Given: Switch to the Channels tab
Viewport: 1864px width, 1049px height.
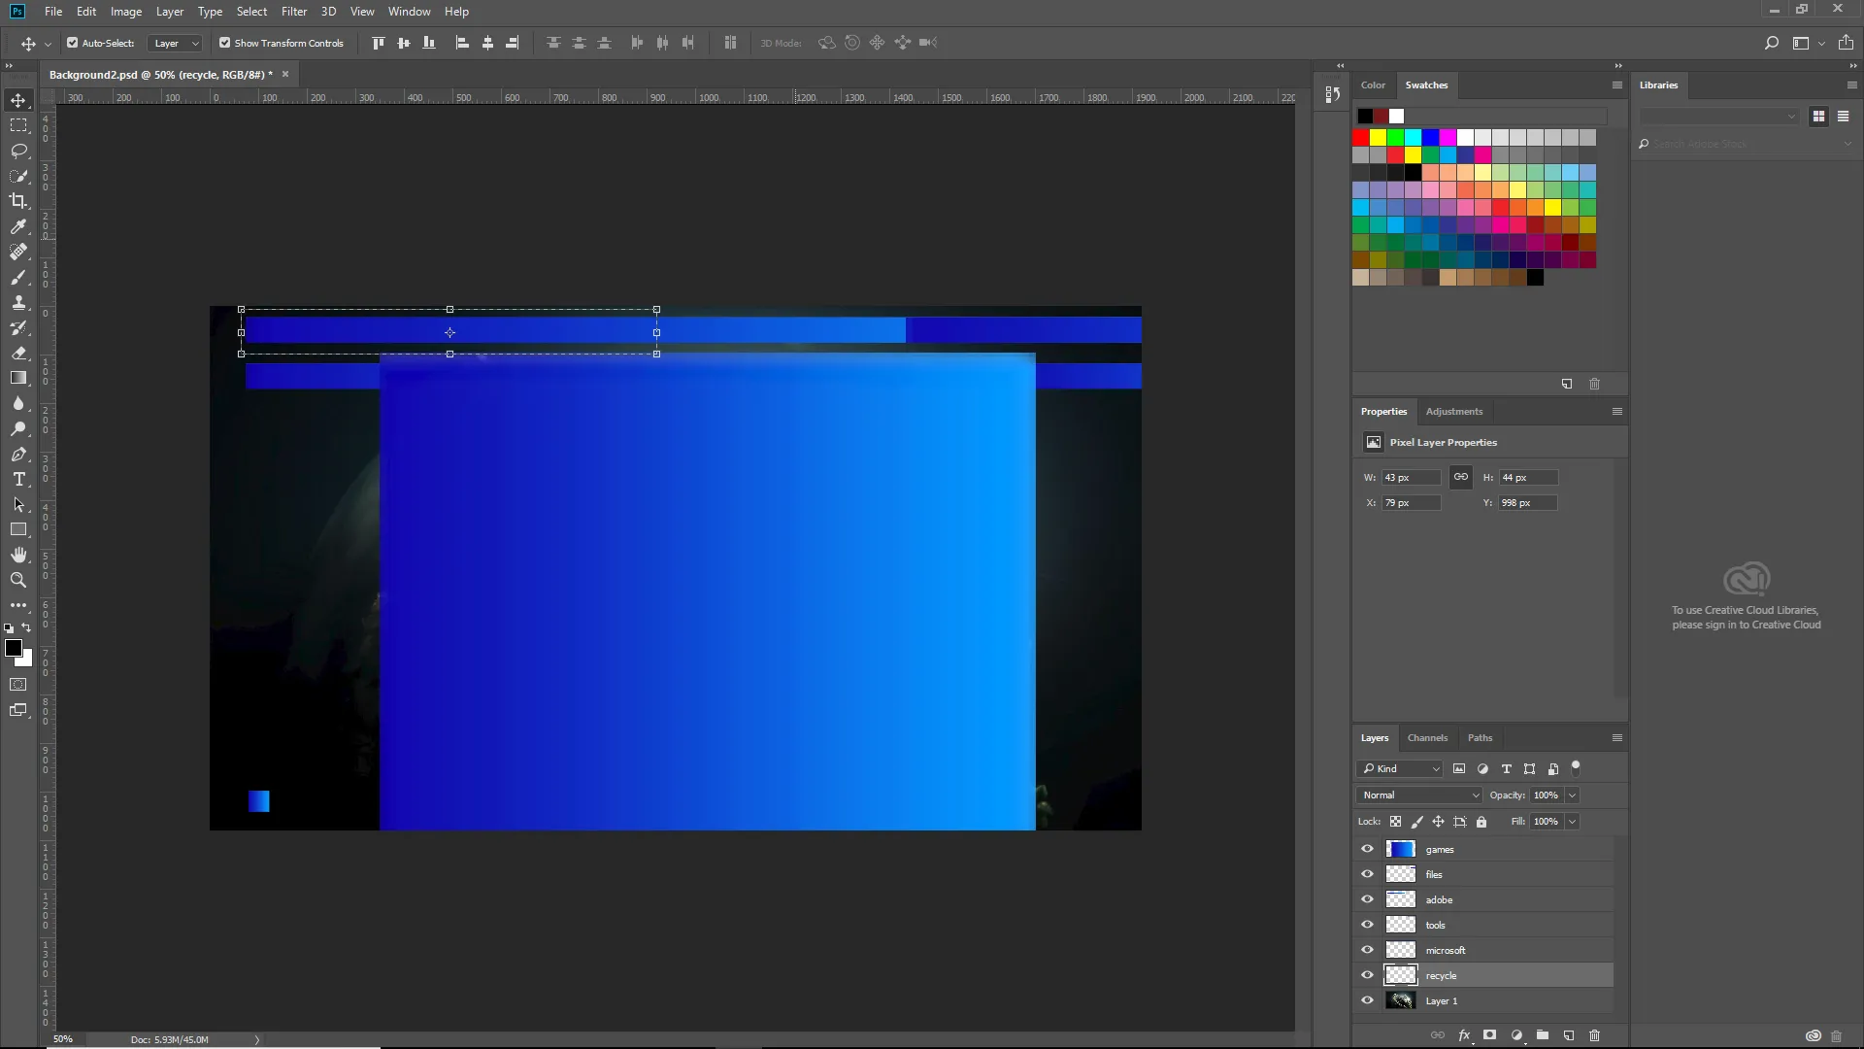Looking at the screenshot, I should [1427, 738].
